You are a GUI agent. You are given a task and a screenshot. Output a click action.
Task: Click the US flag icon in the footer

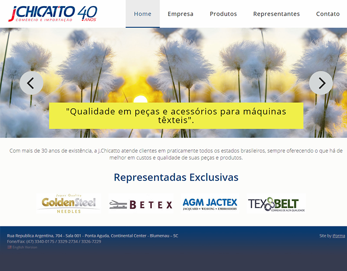[x=10, y=247]
